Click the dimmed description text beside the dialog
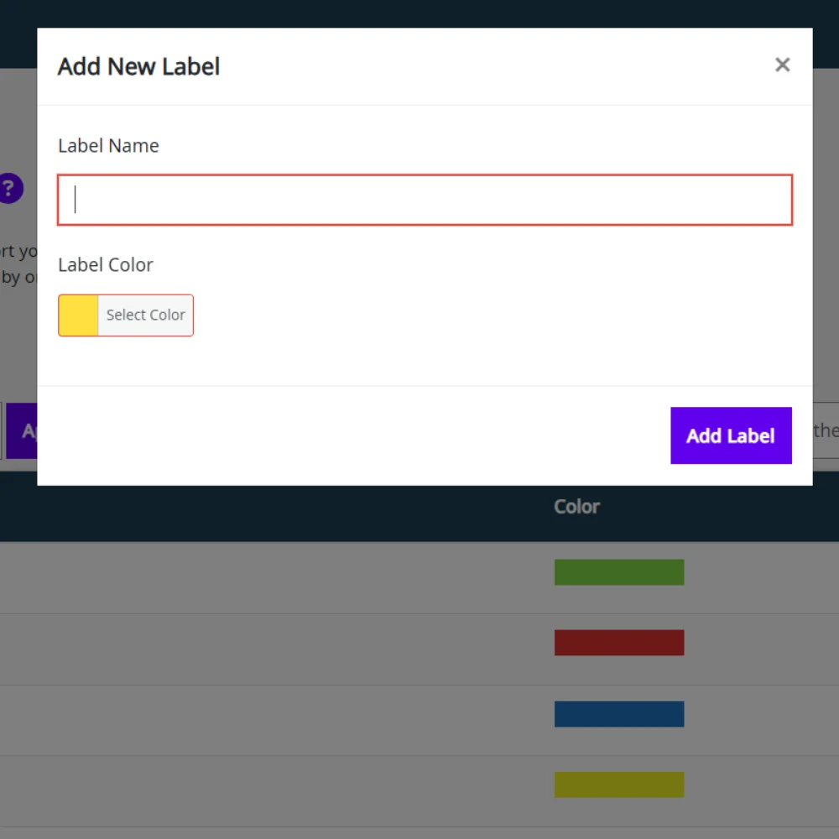This screenshot has height=839, width=839. pos(18,263)
